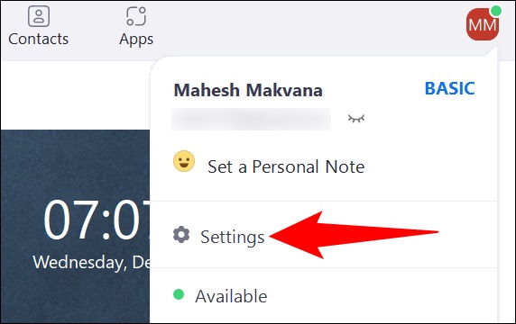Click the green status dot on avatar
Image resolution: width=516 pixels, height=324 pixels.
coord(495,11)
